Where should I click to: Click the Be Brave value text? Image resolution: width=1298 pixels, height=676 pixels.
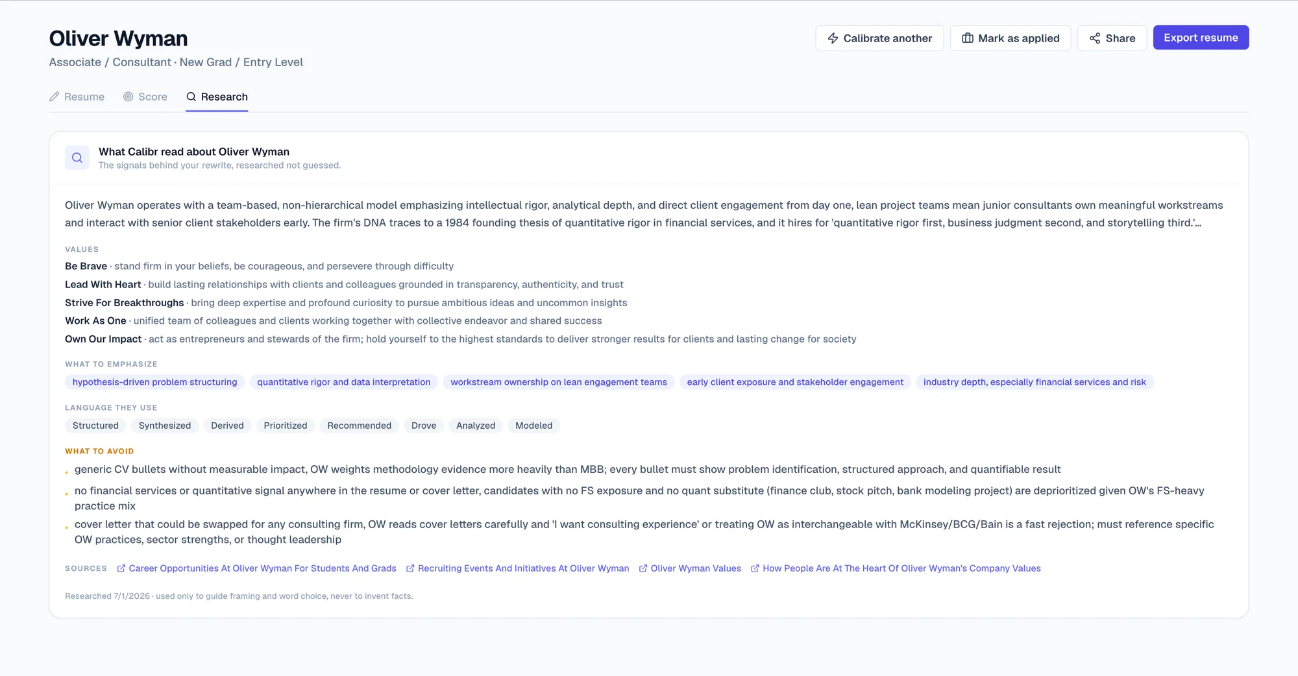86,266
